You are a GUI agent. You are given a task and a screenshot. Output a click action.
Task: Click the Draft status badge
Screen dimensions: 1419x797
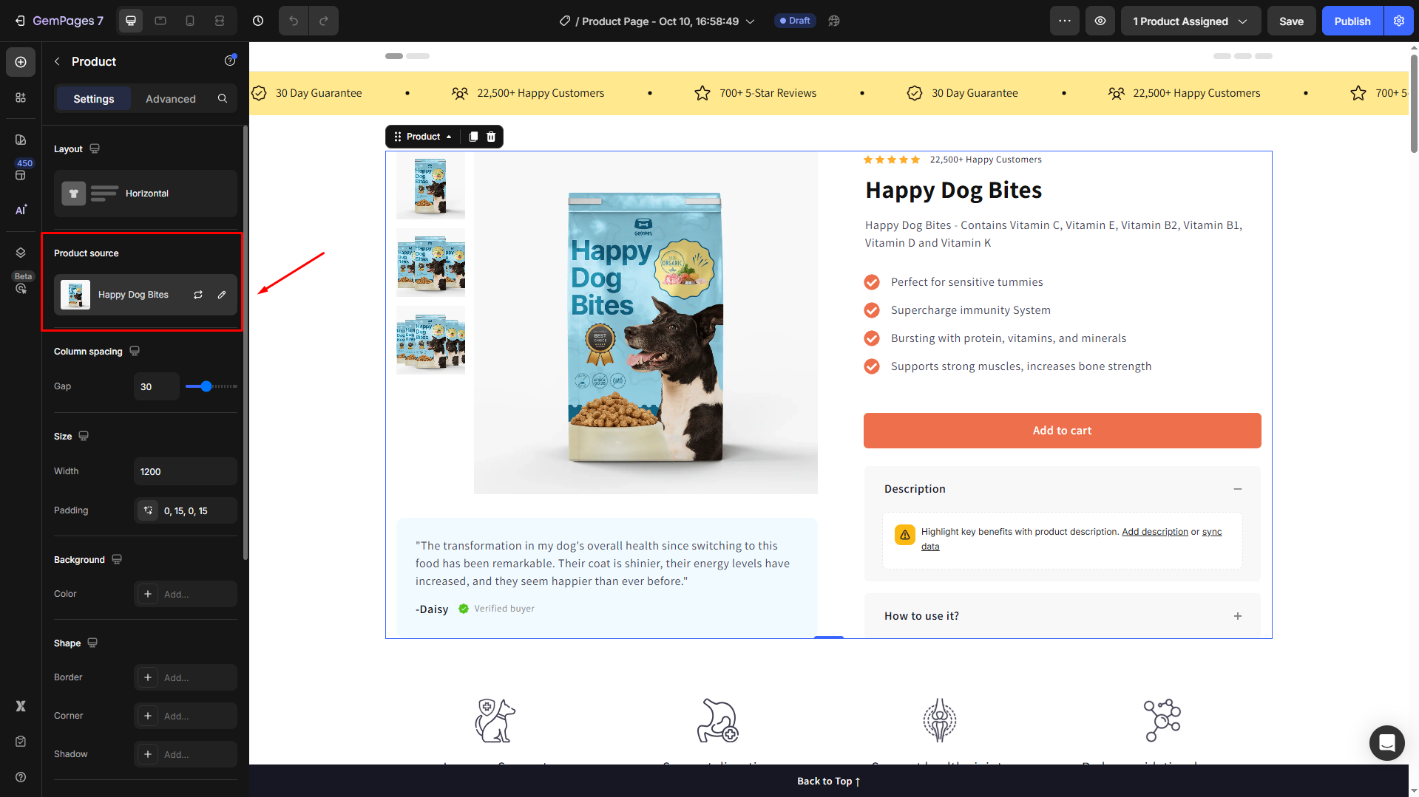tap(795, 21)
